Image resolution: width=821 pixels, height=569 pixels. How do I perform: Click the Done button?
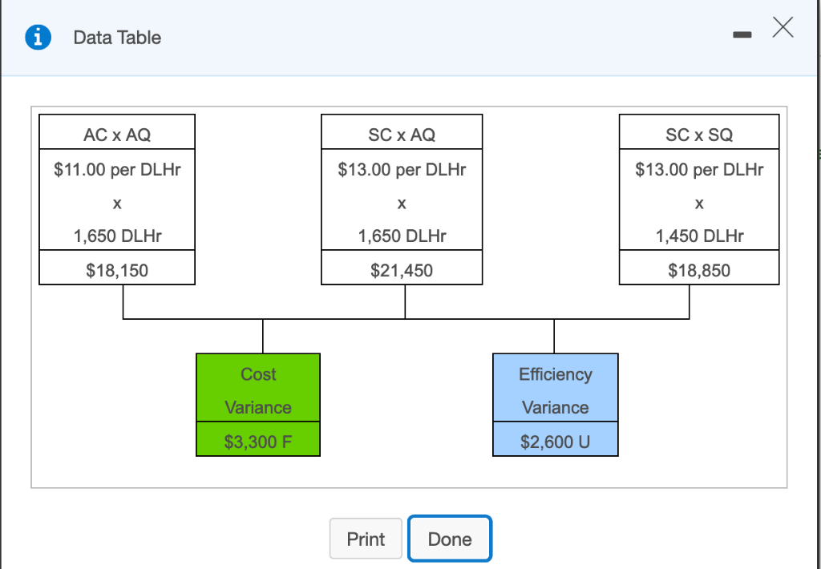450,539
